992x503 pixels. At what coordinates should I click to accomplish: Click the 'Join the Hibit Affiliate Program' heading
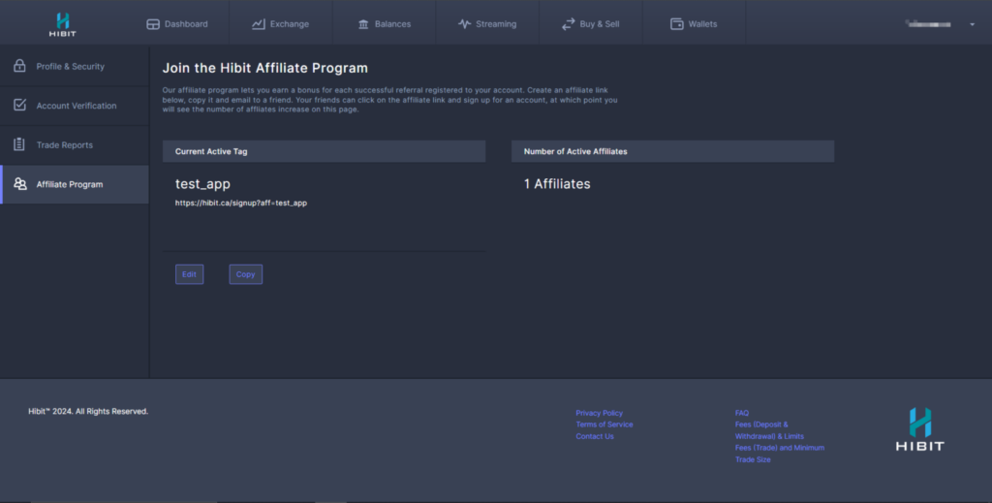pyautogui.click(x=265, y=68)
